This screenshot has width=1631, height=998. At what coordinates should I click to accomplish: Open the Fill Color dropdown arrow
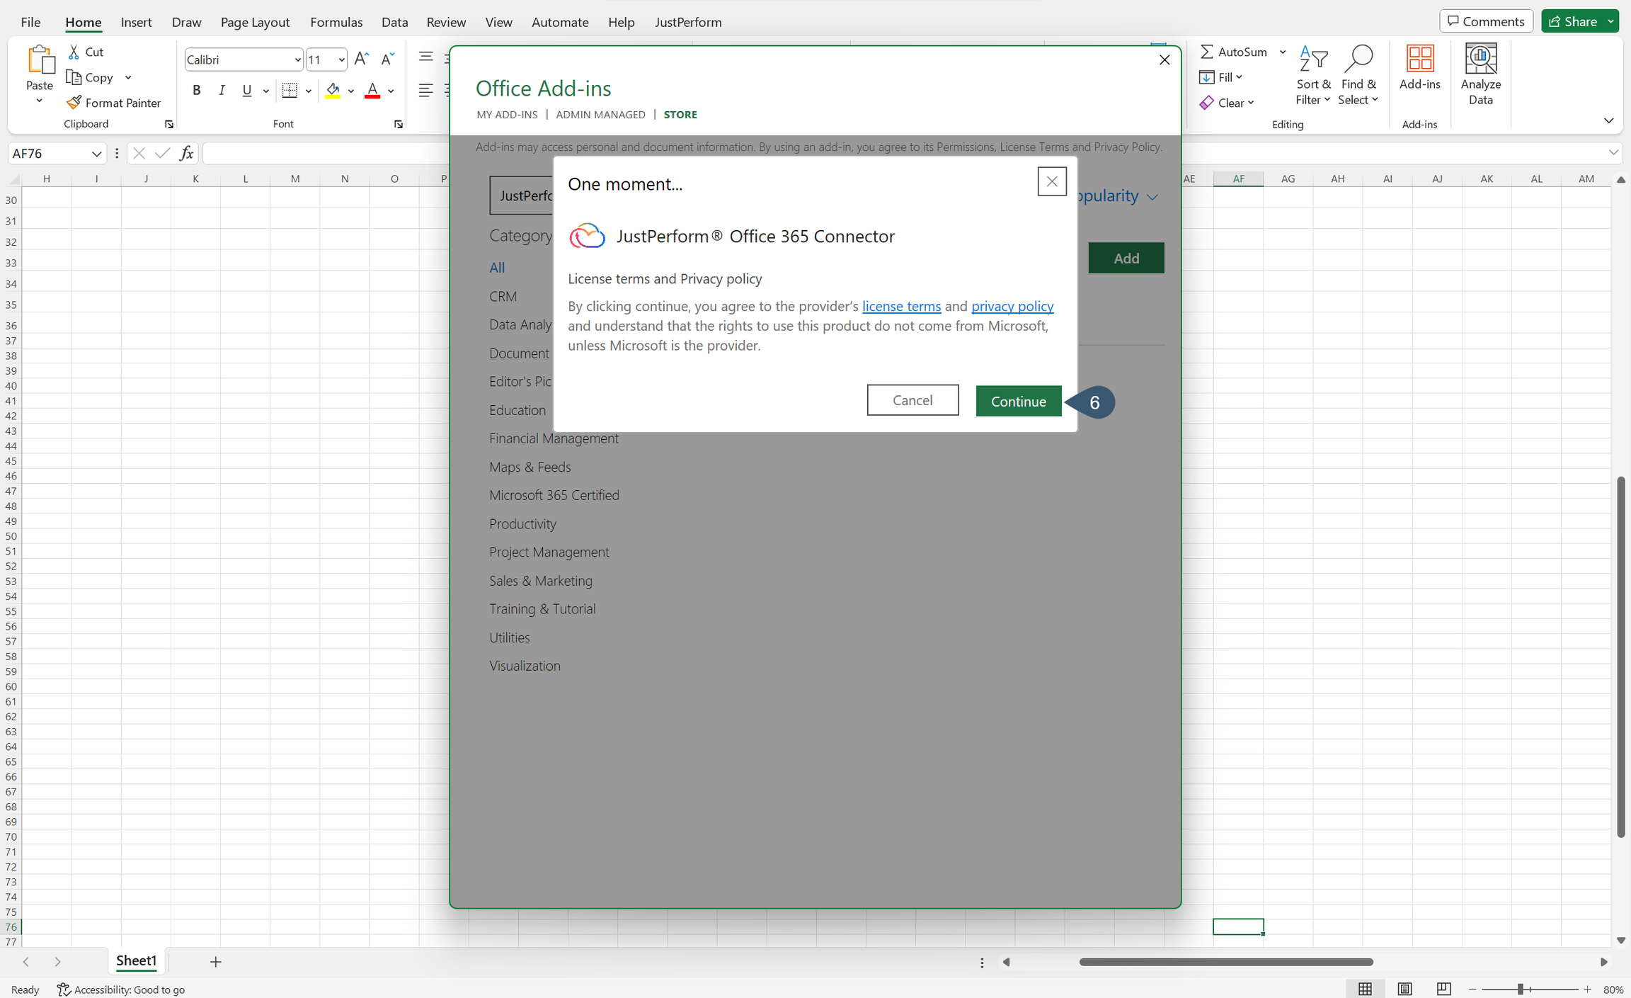pos(350,91)
